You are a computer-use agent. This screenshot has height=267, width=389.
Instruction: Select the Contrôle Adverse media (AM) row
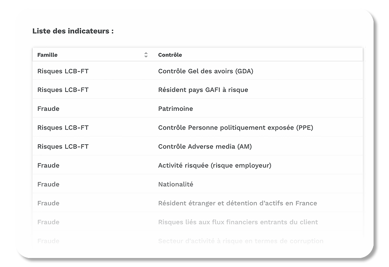(x=206, y=146)
